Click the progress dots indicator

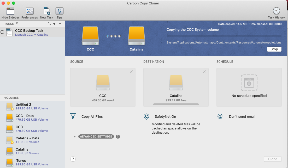113,36
